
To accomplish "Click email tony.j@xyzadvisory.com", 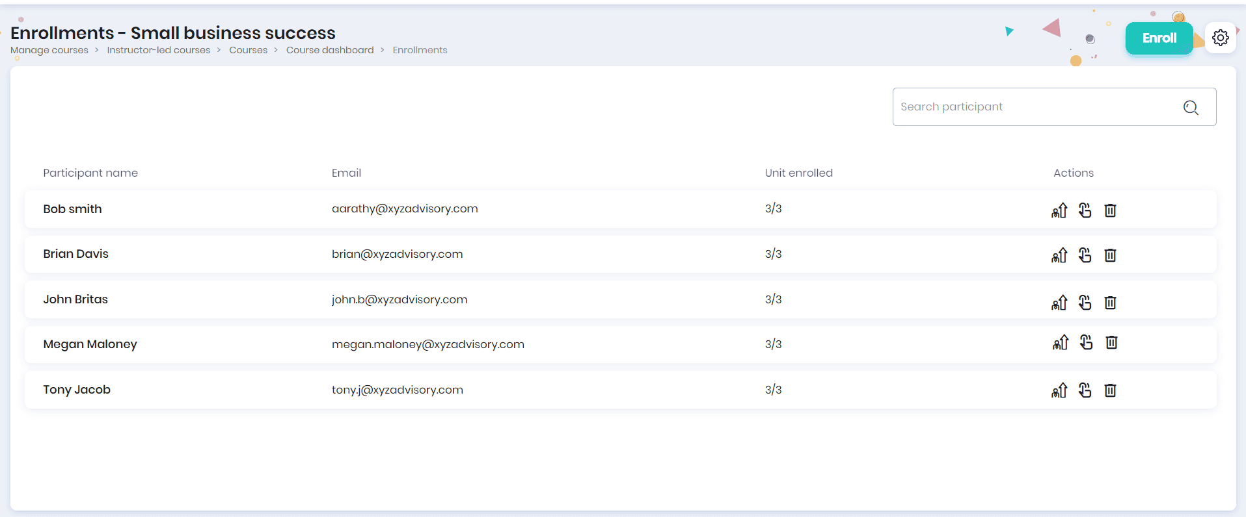I will tap(398, 390).
